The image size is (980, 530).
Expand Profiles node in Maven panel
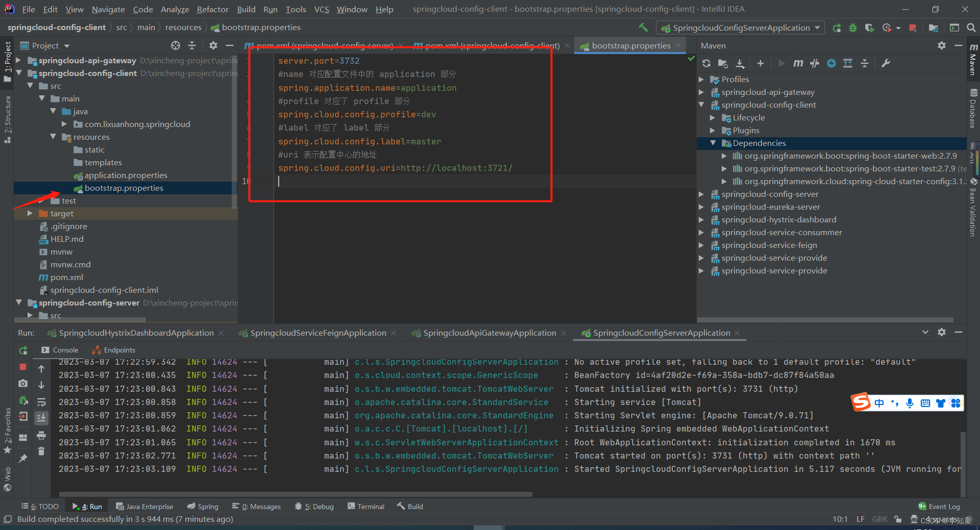701,79
